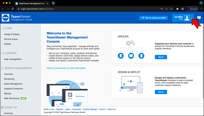Screen dimensions: 204x116
Task: Click the Assist AR section icon
Action: click(x=2, y=107)
